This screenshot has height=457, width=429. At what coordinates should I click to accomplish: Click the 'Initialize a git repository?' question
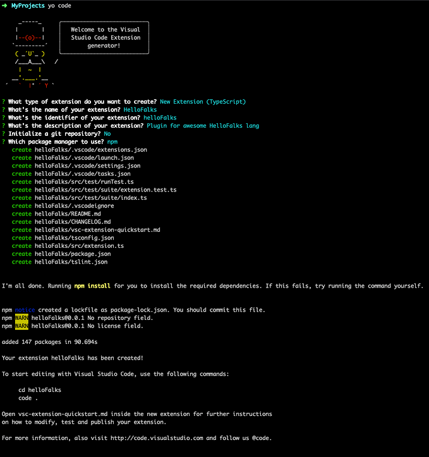54,134
